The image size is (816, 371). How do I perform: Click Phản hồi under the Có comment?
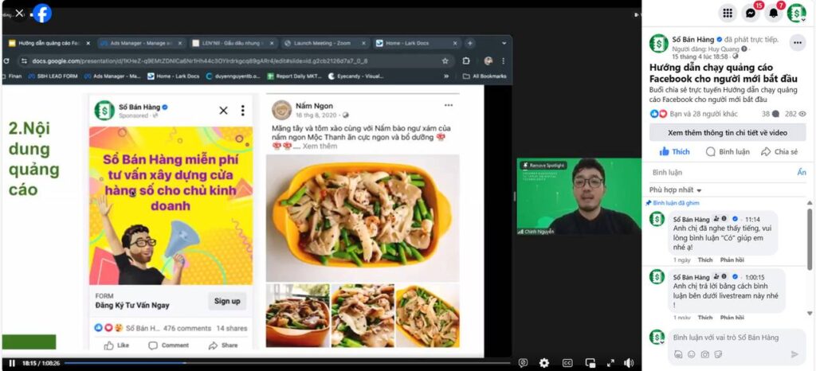[732, 260]
